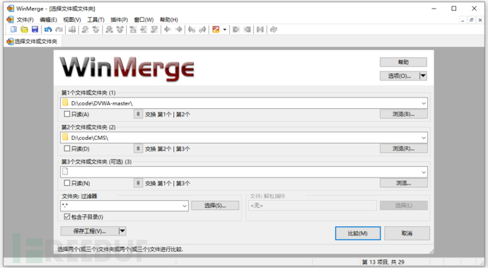Click the 浏览(B)... button

click(403, 115)
